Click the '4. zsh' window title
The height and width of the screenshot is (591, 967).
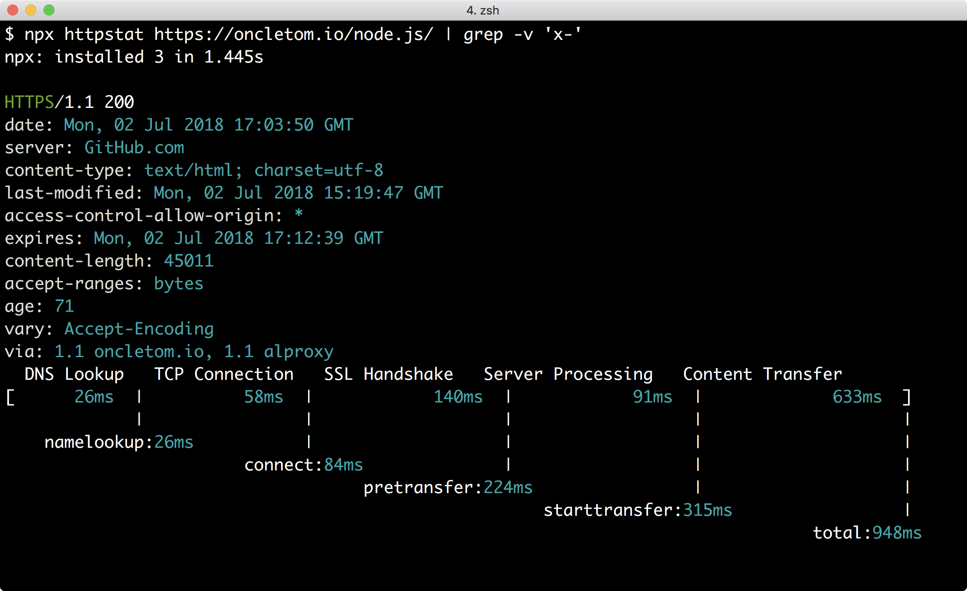coord(483,10)
